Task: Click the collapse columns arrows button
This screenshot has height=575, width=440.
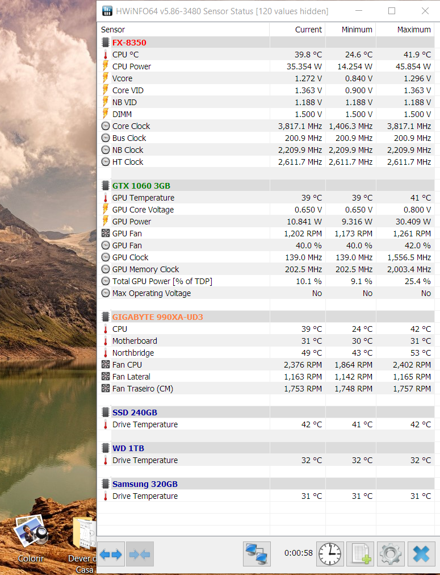Action: [x=140, y=554]
